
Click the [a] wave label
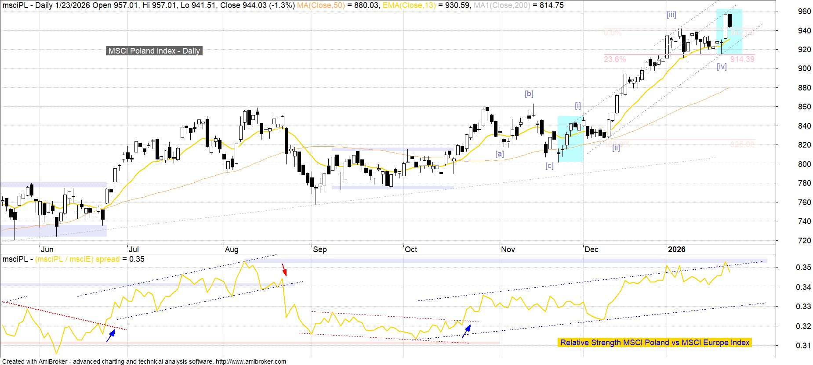click(499, 154)
